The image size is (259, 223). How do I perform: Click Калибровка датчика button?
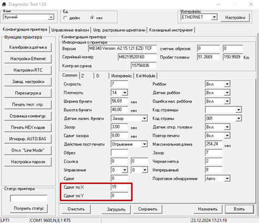point(28,47)
